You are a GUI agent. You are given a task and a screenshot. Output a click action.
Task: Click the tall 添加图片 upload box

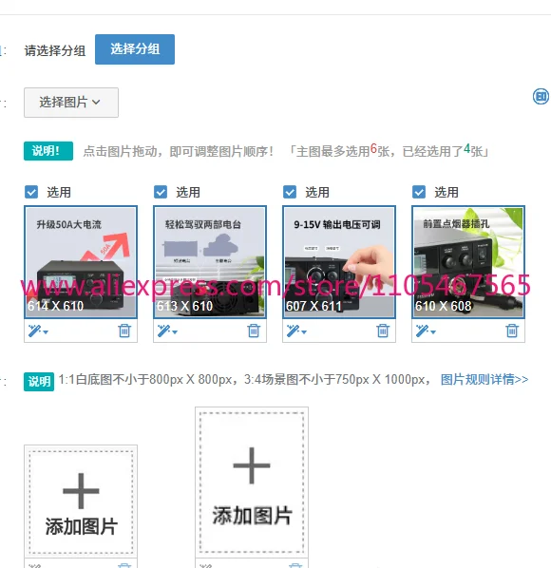coord(252,483)
